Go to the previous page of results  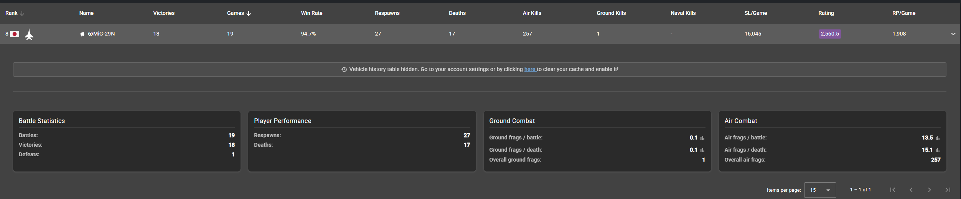[911, 190]
